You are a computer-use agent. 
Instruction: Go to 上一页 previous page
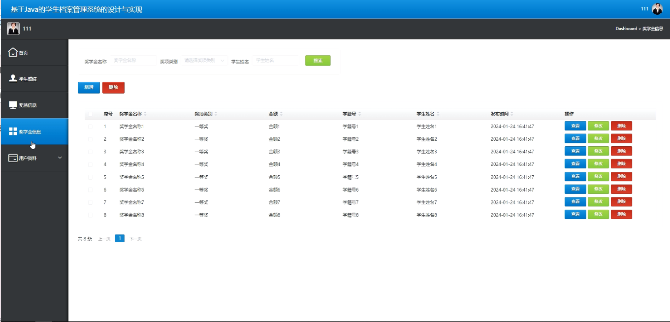coord(104,239)
